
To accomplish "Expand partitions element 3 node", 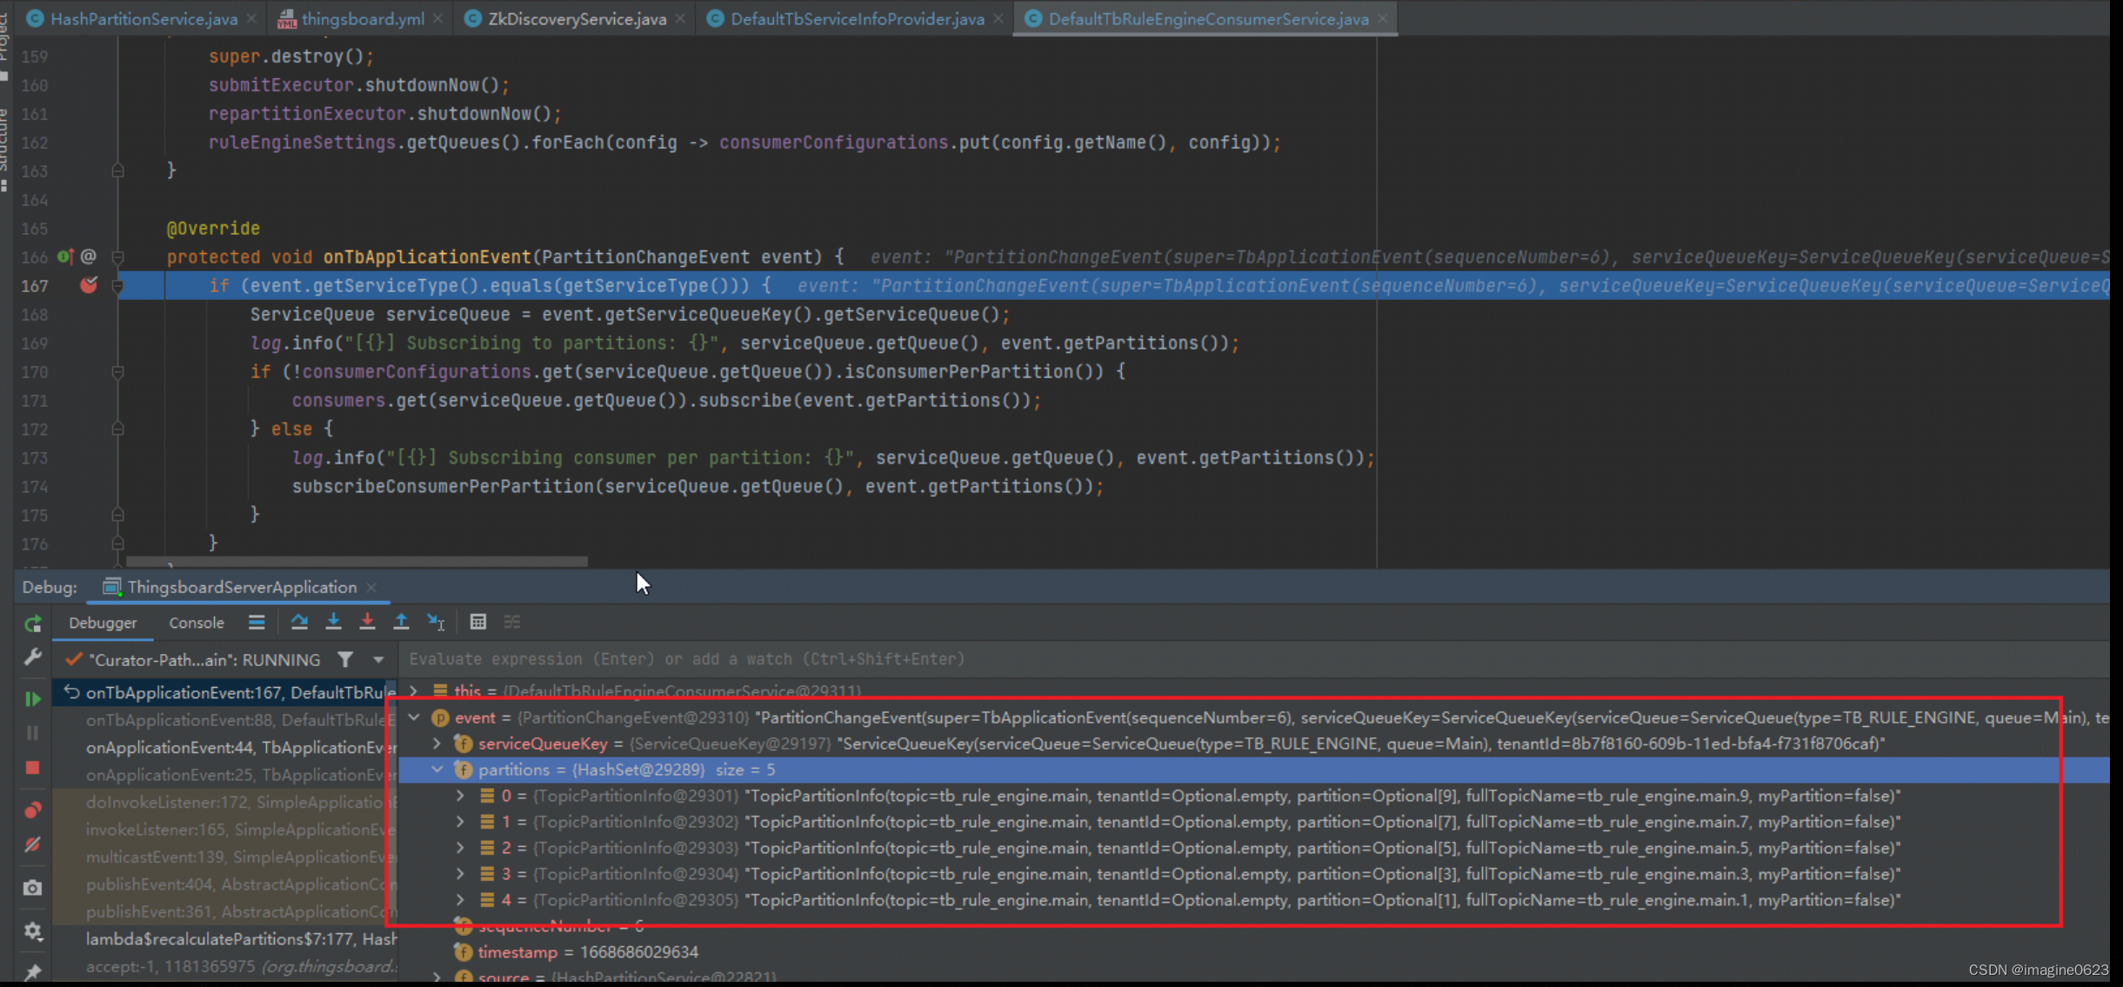I will pos(461,874).
